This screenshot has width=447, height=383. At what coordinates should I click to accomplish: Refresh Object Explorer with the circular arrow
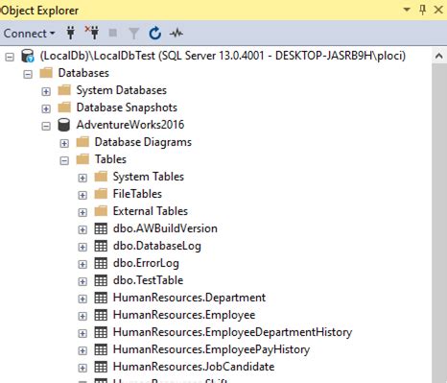coord(155,34)
